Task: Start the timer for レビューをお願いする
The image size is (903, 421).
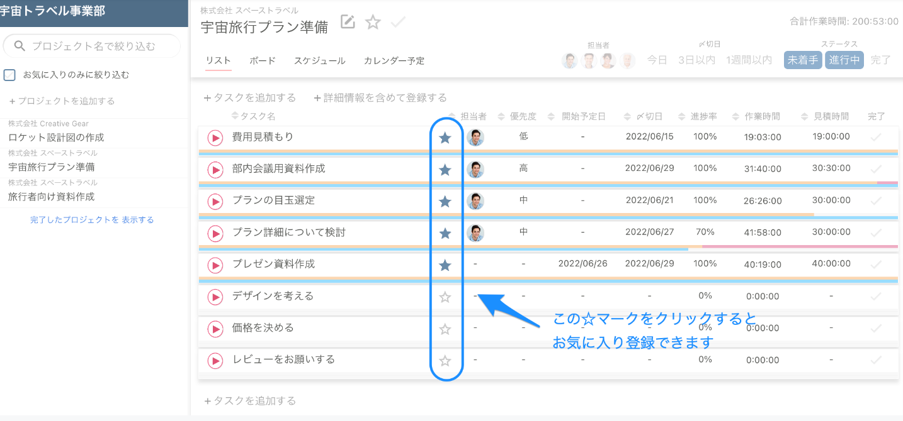Action: click(x=214, y=360)
